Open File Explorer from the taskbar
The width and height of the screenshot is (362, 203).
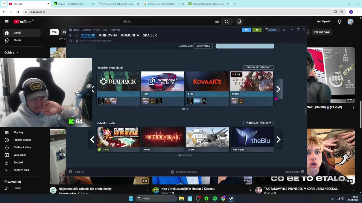click(x=182, y=198)
